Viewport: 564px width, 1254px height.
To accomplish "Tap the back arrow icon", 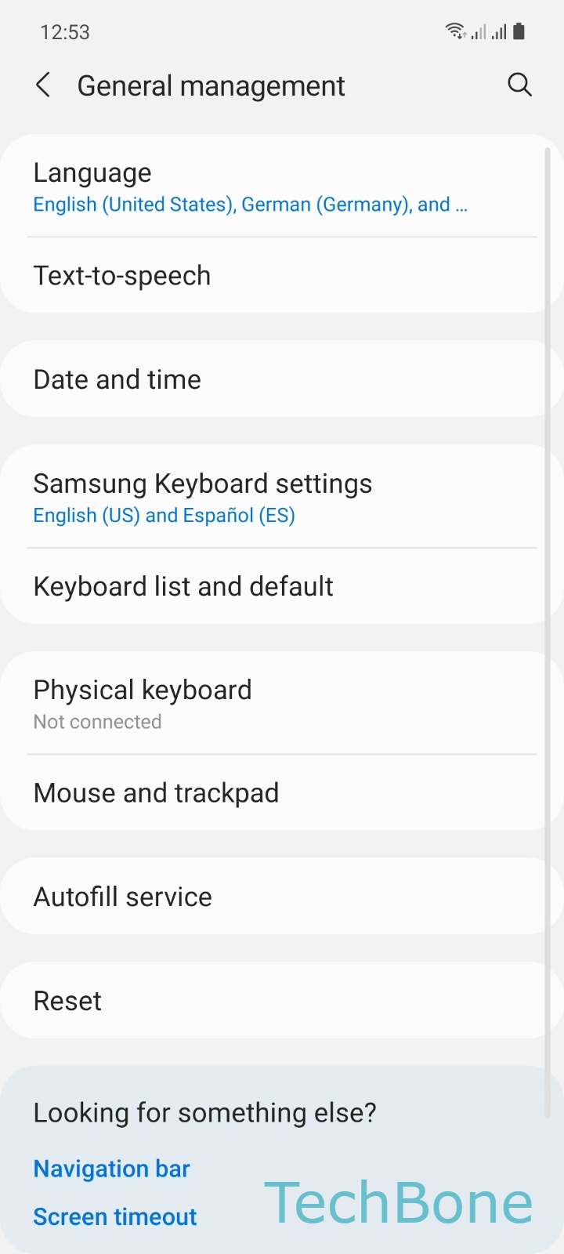I will [x=44, y=85].
